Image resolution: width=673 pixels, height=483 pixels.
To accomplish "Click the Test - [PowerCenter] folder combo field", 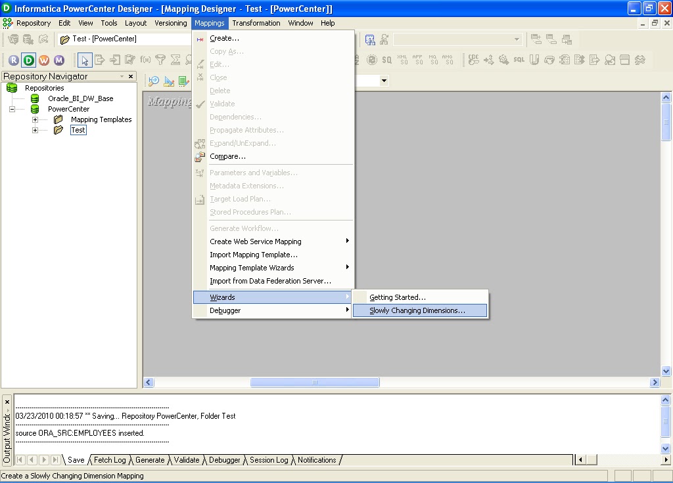I will pyautogui.click(x=124, y=39).
